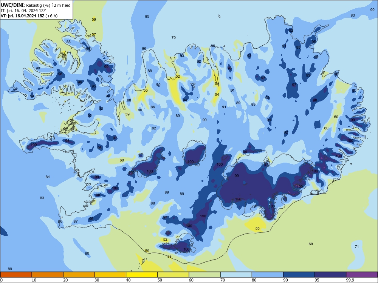The height and width of the screenshot is (283, 378).
Task: Click the humidity value 80 offshore
Action: 87,254
